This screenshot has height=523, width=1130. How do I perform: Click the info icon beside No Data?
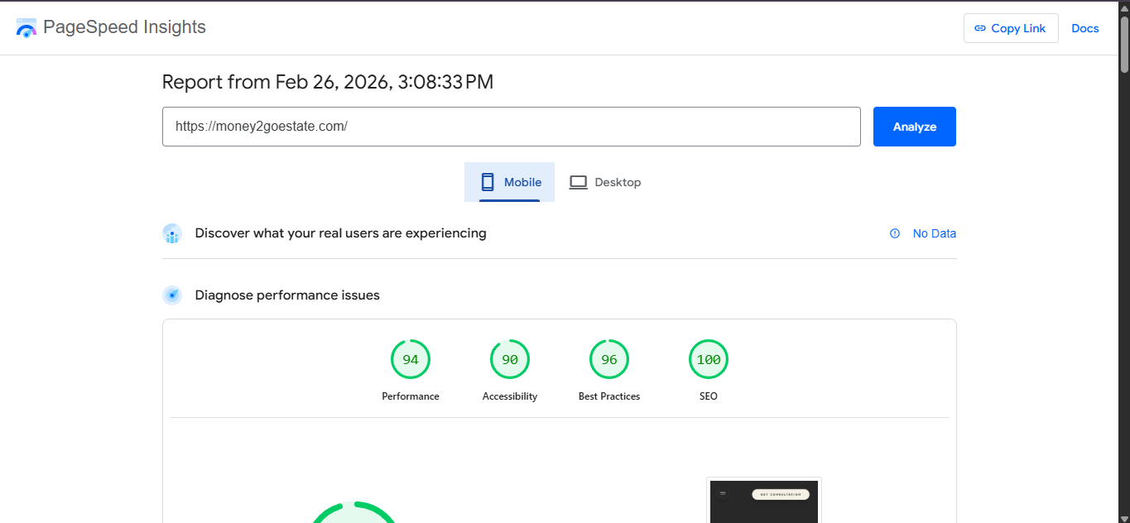point(895,233)
